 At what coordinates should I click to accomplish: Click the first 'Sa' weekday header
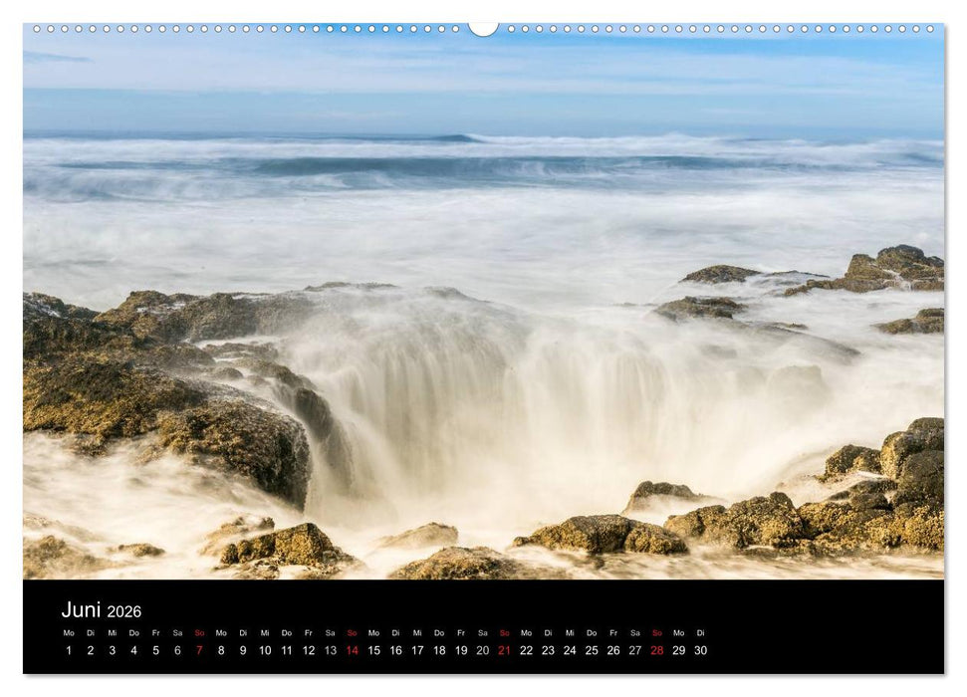(x=175, y=631)
